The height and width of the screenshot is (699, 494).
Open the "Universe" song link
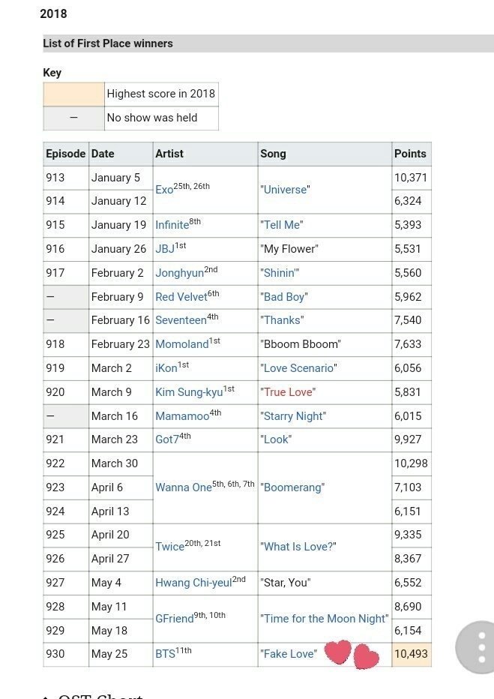click(x=285, y=190)
